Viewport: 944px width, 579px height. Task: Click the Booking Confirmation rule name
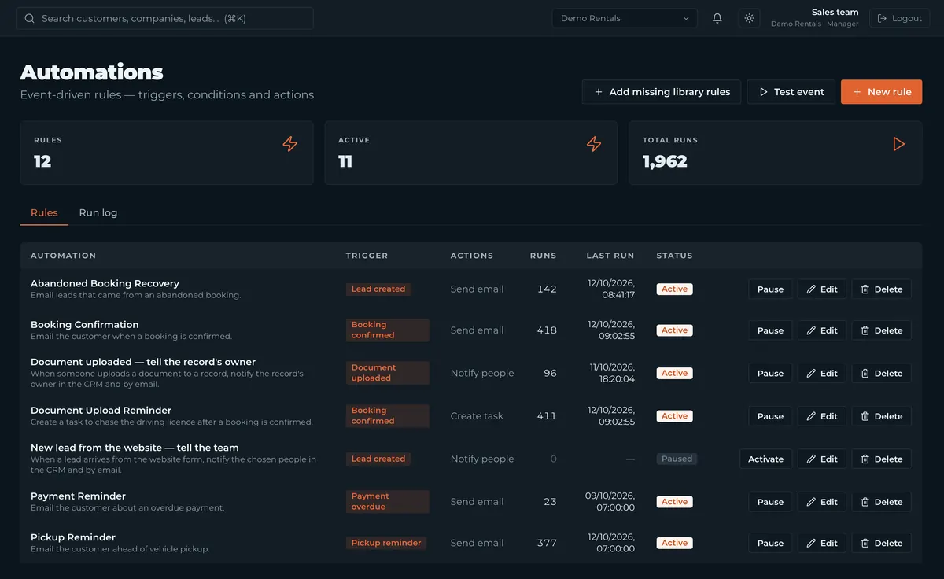tap(84, 324)
